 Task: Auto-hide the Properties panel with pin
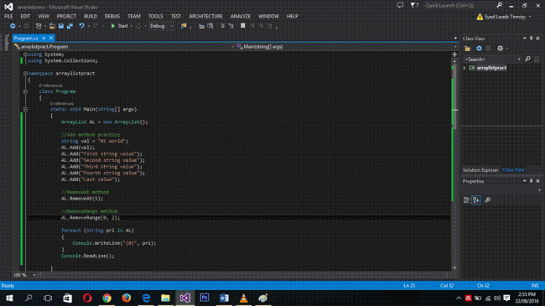531,181
